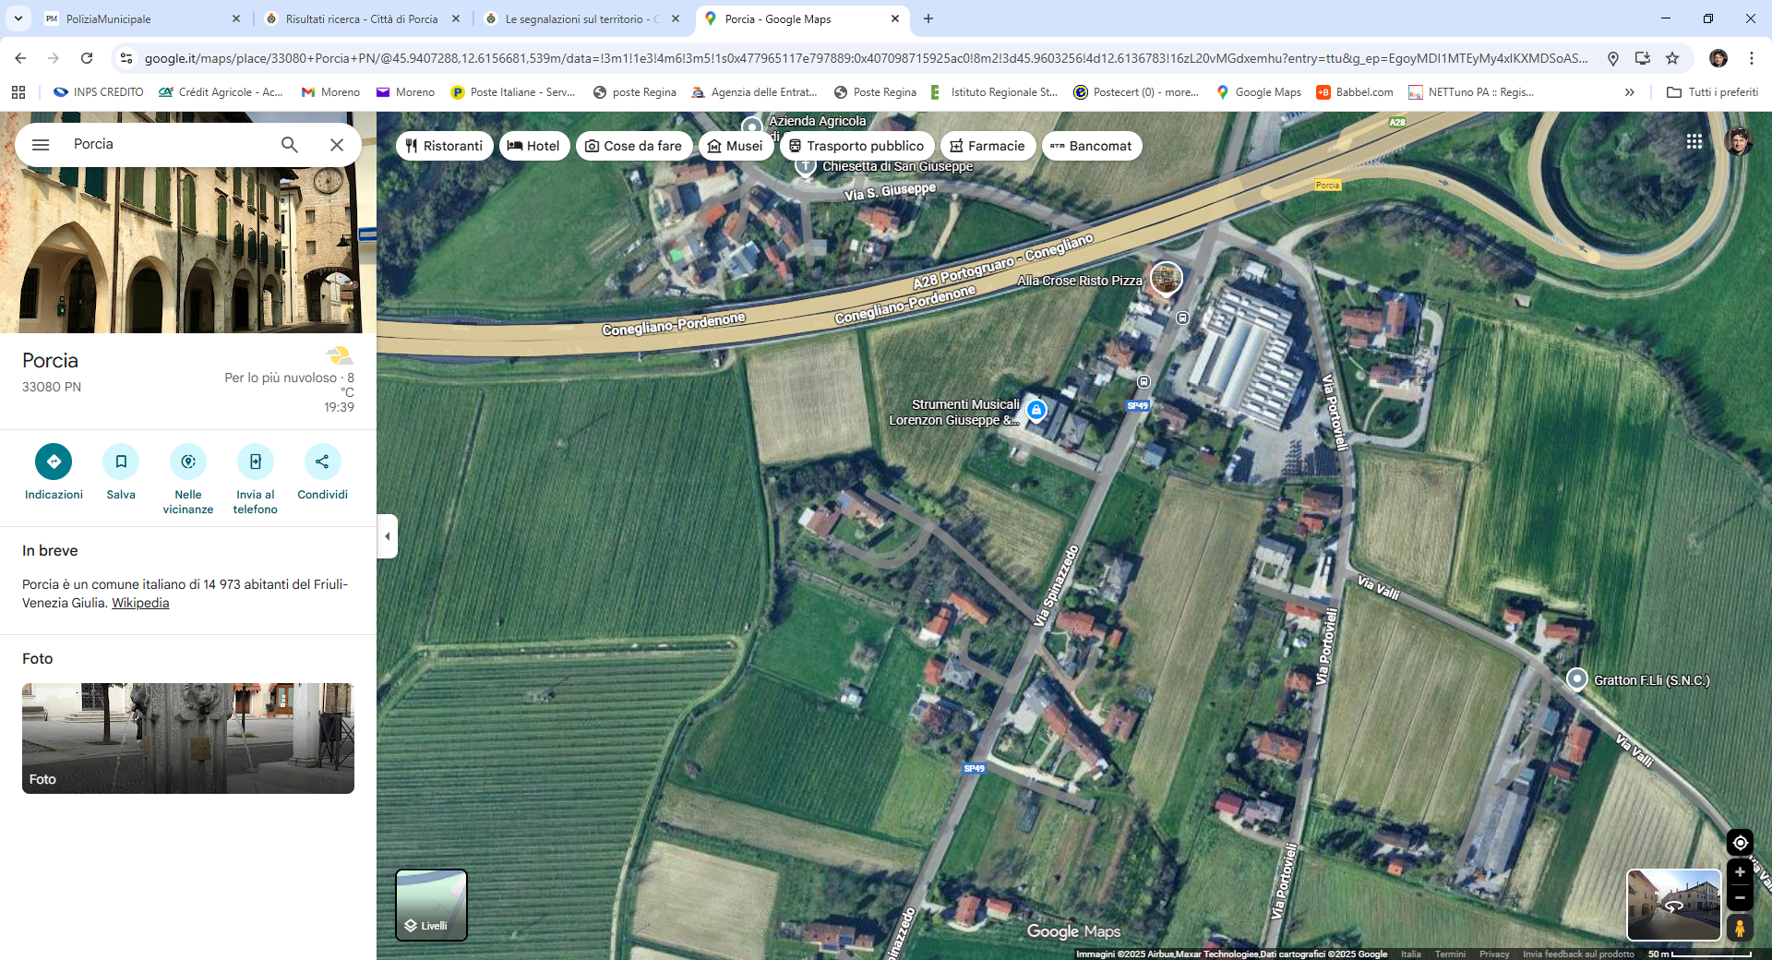Zoom in on the map
The image size is (1772, 960).
click(x=1740, y=872)
